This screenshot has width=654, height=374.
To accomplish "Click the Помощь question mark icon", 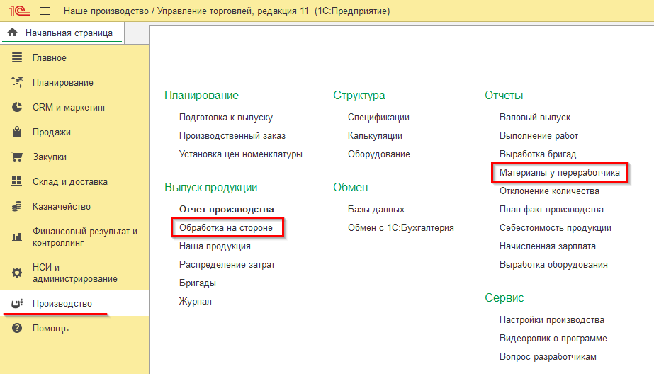I will pyautogui.click(x=17, y=328).
